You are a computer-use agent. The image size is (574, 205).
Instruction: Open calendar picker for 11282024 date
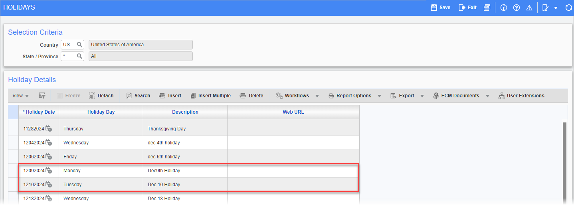pos(49,128)
